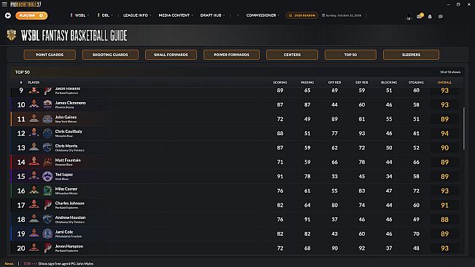Expand the Draft Hub menu
This screenshot has height=267, width=475.
point(212,15)
